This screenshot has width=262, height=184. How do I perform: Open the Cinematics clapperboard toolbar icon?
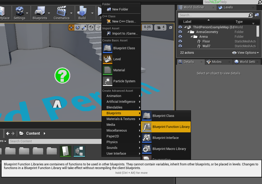pyautogui.click(x=62, y=11)
